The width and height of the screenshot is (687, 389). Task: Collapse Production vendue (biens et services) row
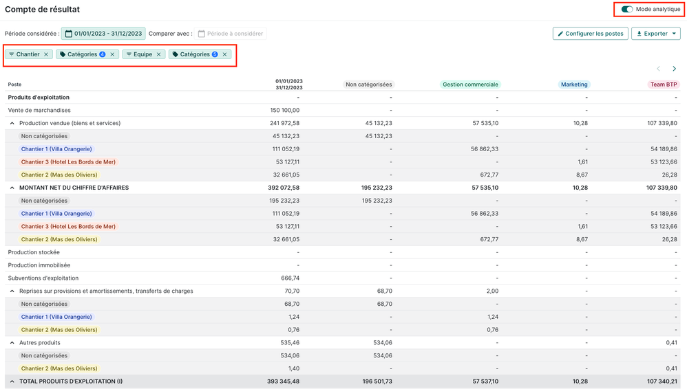tap(12, 124)
